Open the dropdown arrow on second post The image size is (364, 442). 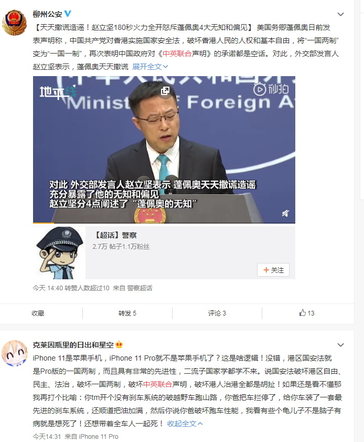tap(340, 345)
